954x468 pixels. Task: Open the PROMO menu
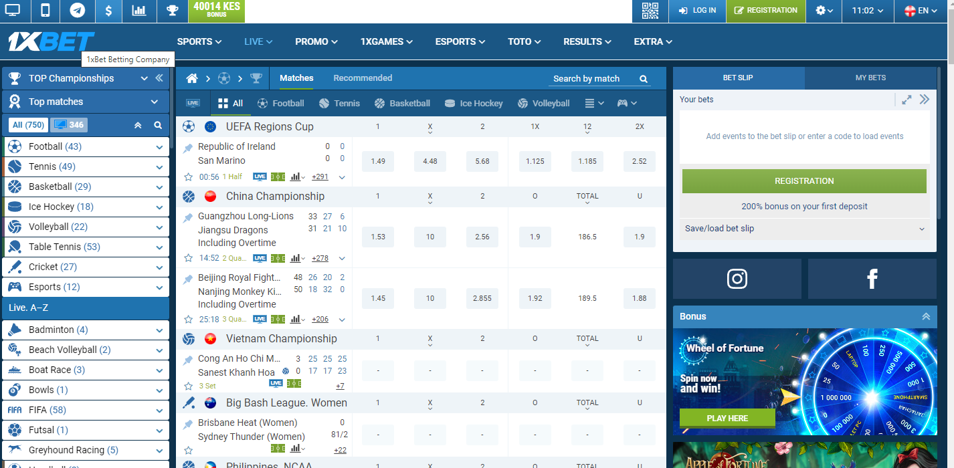point(316,41)
